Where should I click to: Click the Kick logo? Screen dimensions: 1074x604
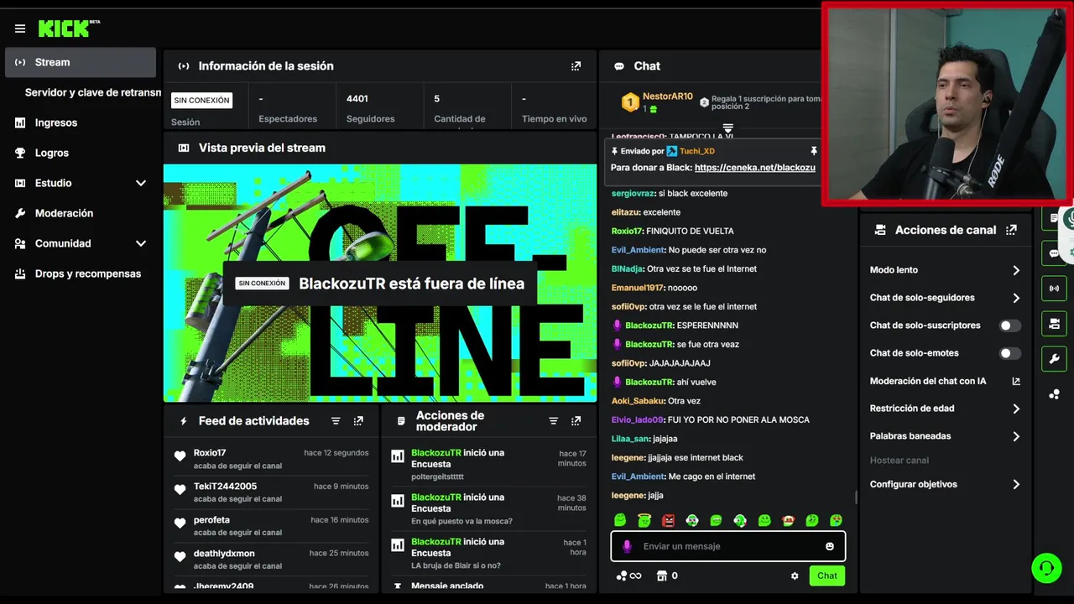[x=69, y=29]
